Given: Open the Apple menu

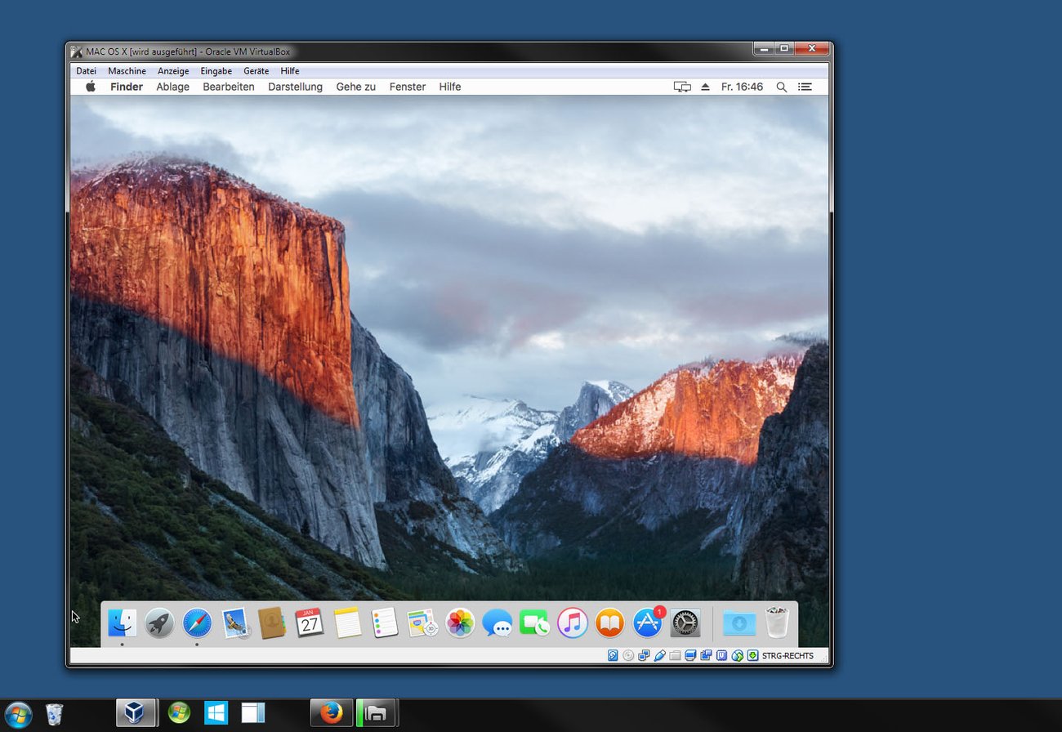Looking at the screenshot, I should [x=90, y=87].
